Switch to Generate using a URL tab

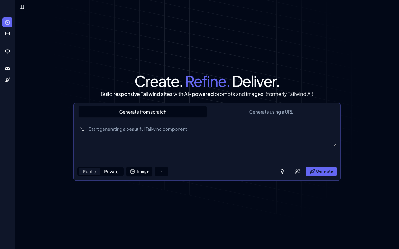pyautogui.click(x=271, y=112)
